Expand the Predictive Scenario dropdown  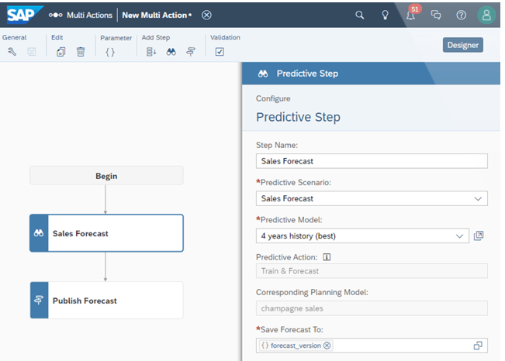(x=478, y=198)
